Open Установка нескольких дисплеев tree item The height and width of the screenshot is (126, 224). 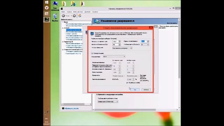pos(74,40)
